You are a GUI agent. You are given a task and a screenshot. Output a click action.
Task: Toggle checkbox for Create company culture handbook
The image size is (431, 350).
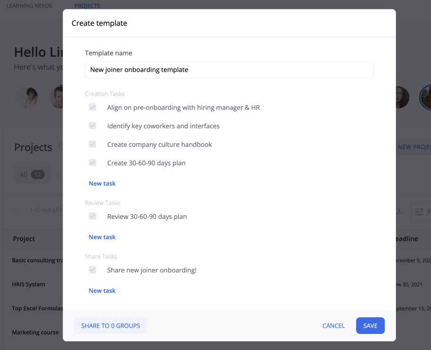(92, 144)
